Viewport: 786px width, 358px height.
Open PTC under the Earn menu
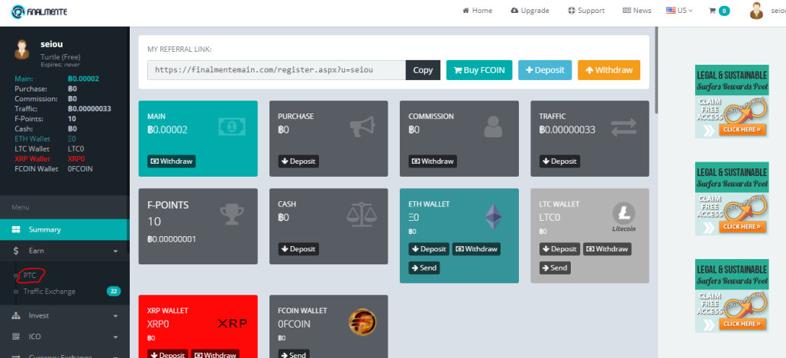point(30,275)
